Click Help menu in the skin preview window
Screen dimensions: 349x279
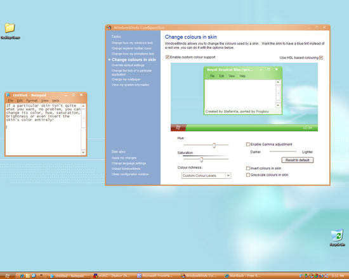[x=242, y=76]
